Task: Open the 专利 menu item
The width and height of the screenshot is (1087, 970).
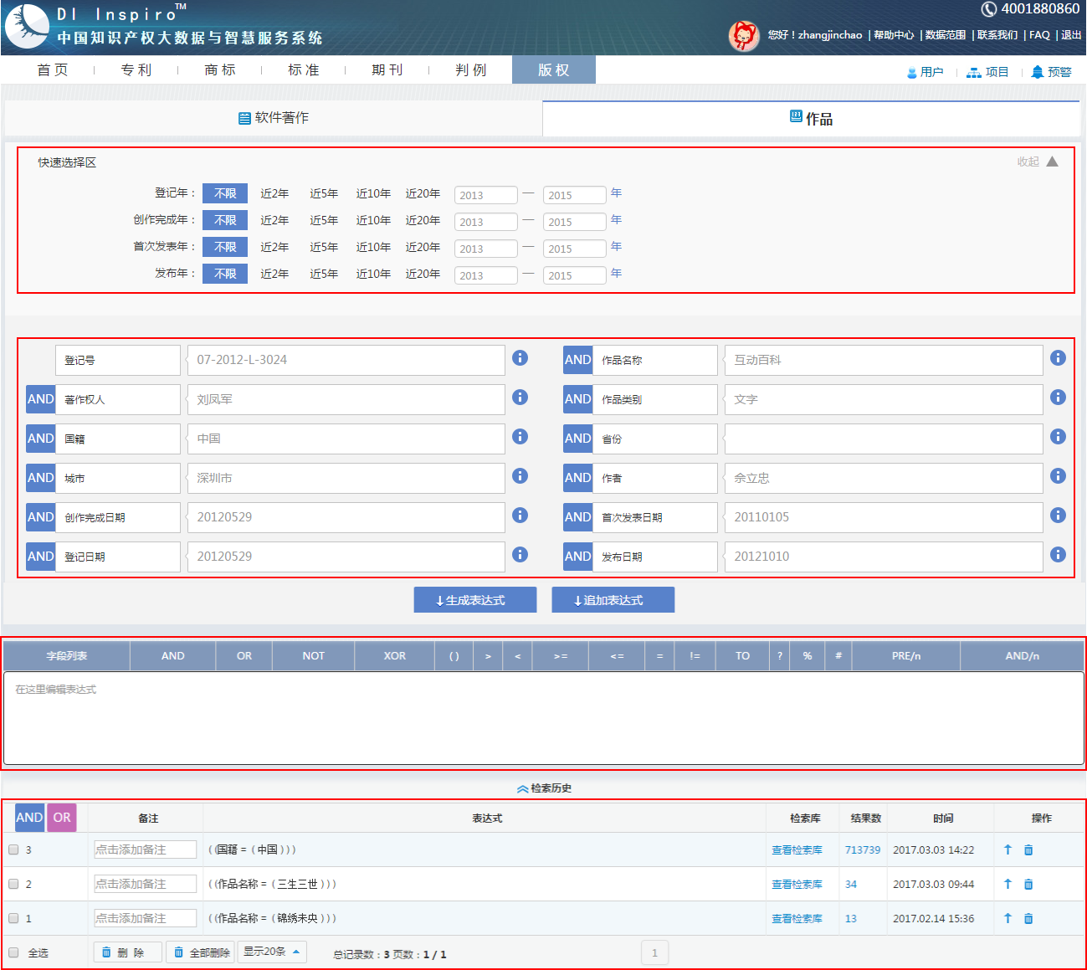Action: coord(136,70)
